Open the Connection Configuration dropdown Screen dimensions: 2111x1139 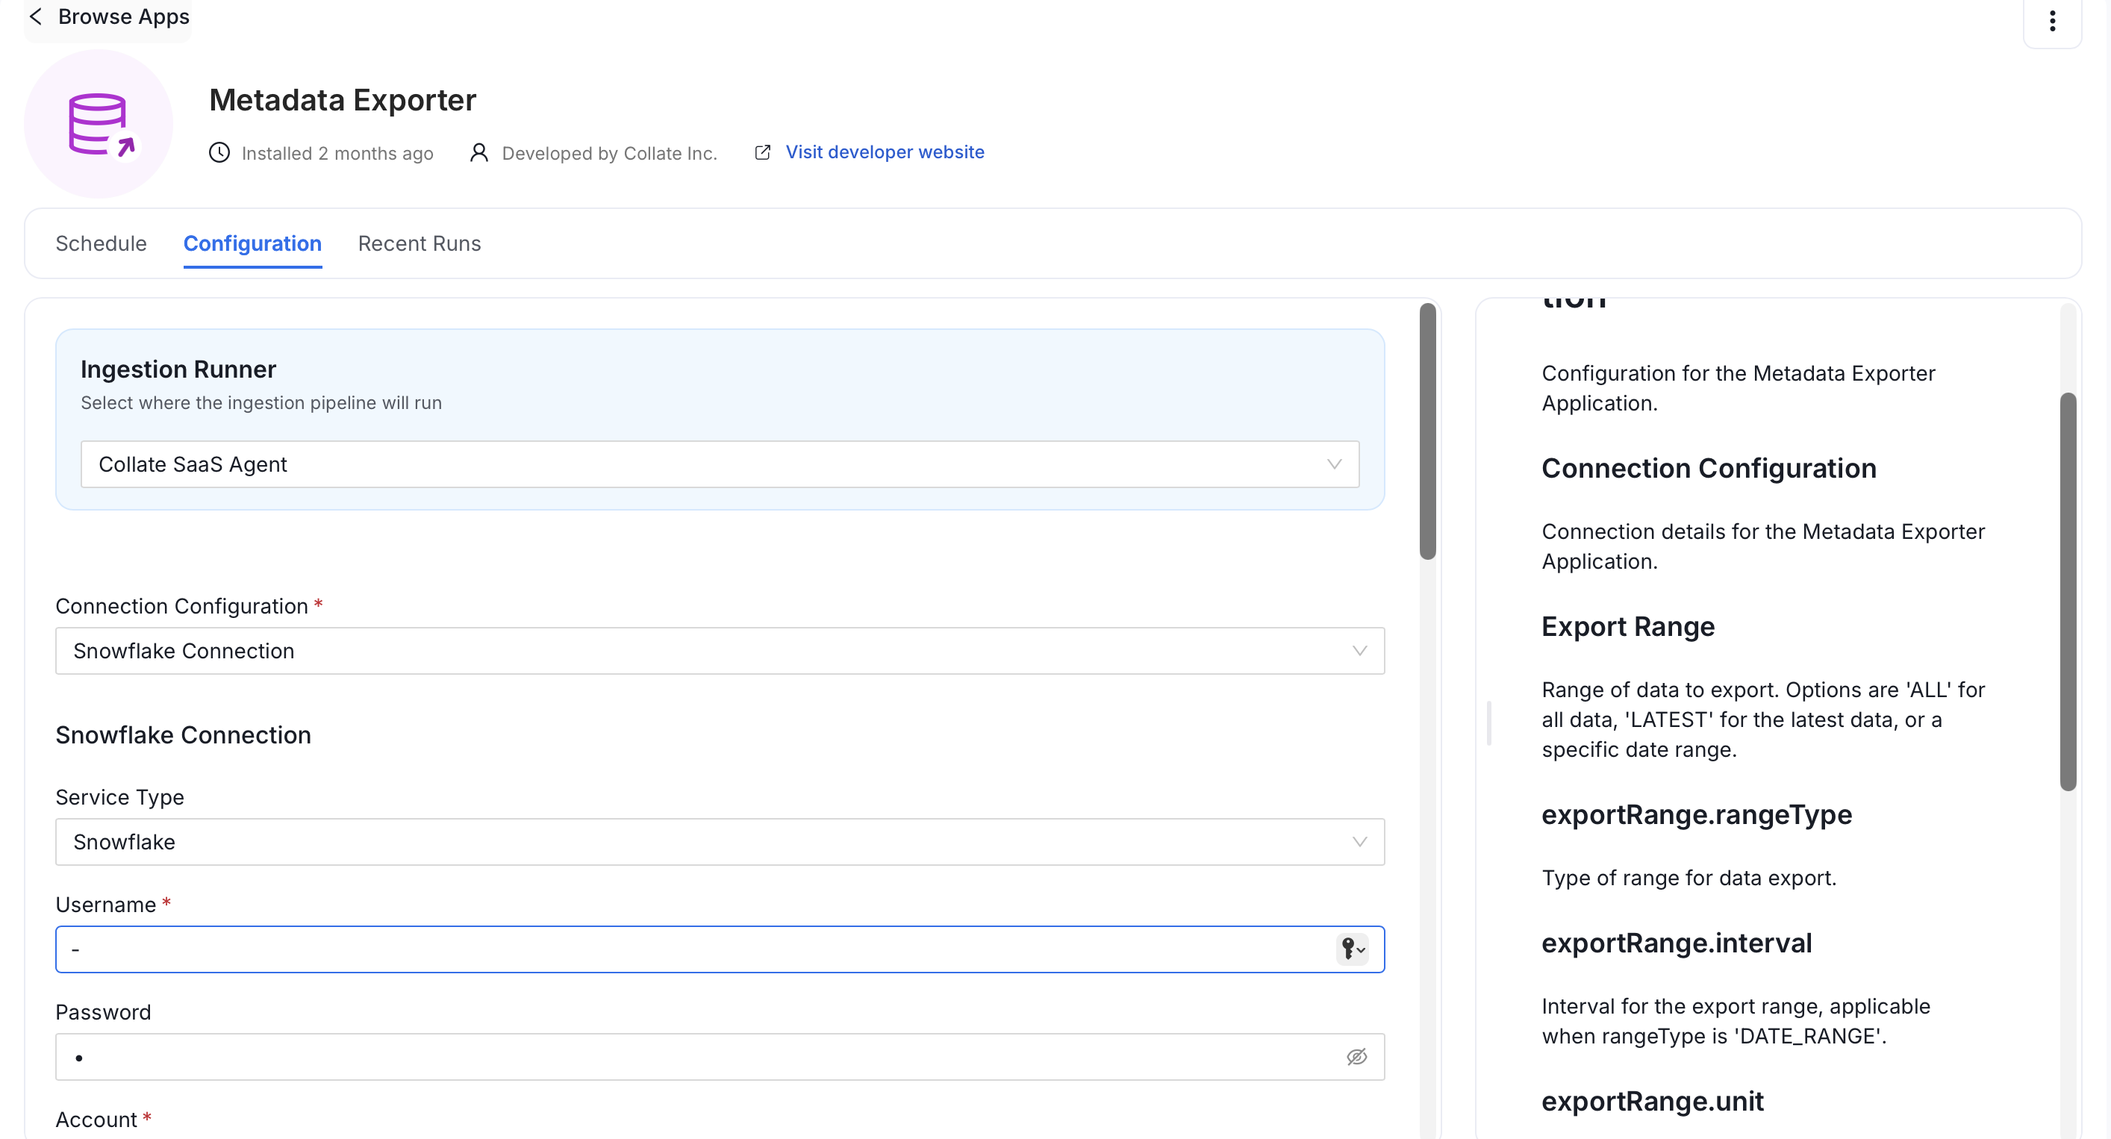(720, 651)
